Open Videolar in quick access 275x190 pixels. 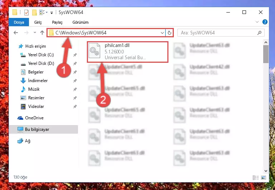[33, 106]
